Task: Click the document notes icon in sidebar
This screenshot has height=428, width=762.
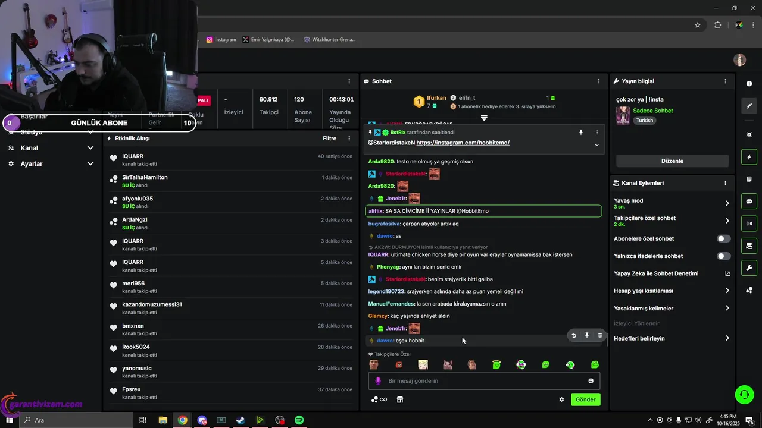Action: pyautogui.click(x=749, y=179)
